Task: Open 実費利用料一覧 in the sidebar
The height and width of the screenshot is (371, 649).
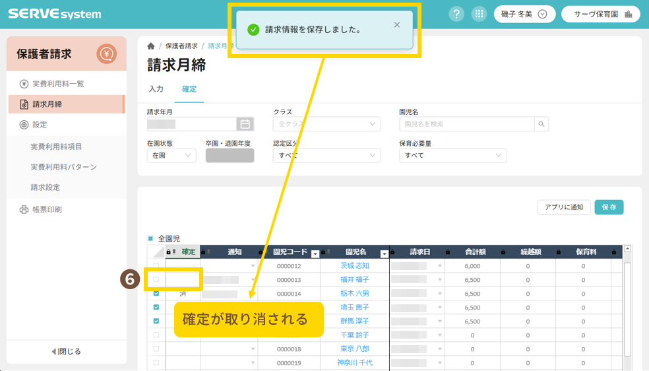Action: [x=58, y=84]
